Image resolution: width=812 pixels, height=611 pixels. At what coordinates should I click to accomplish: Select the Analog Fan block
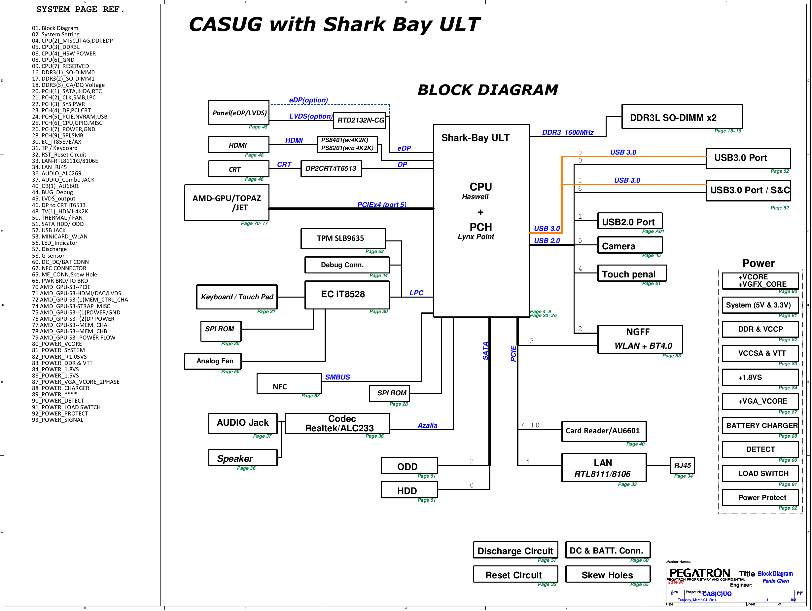click(x=213, y=361)
